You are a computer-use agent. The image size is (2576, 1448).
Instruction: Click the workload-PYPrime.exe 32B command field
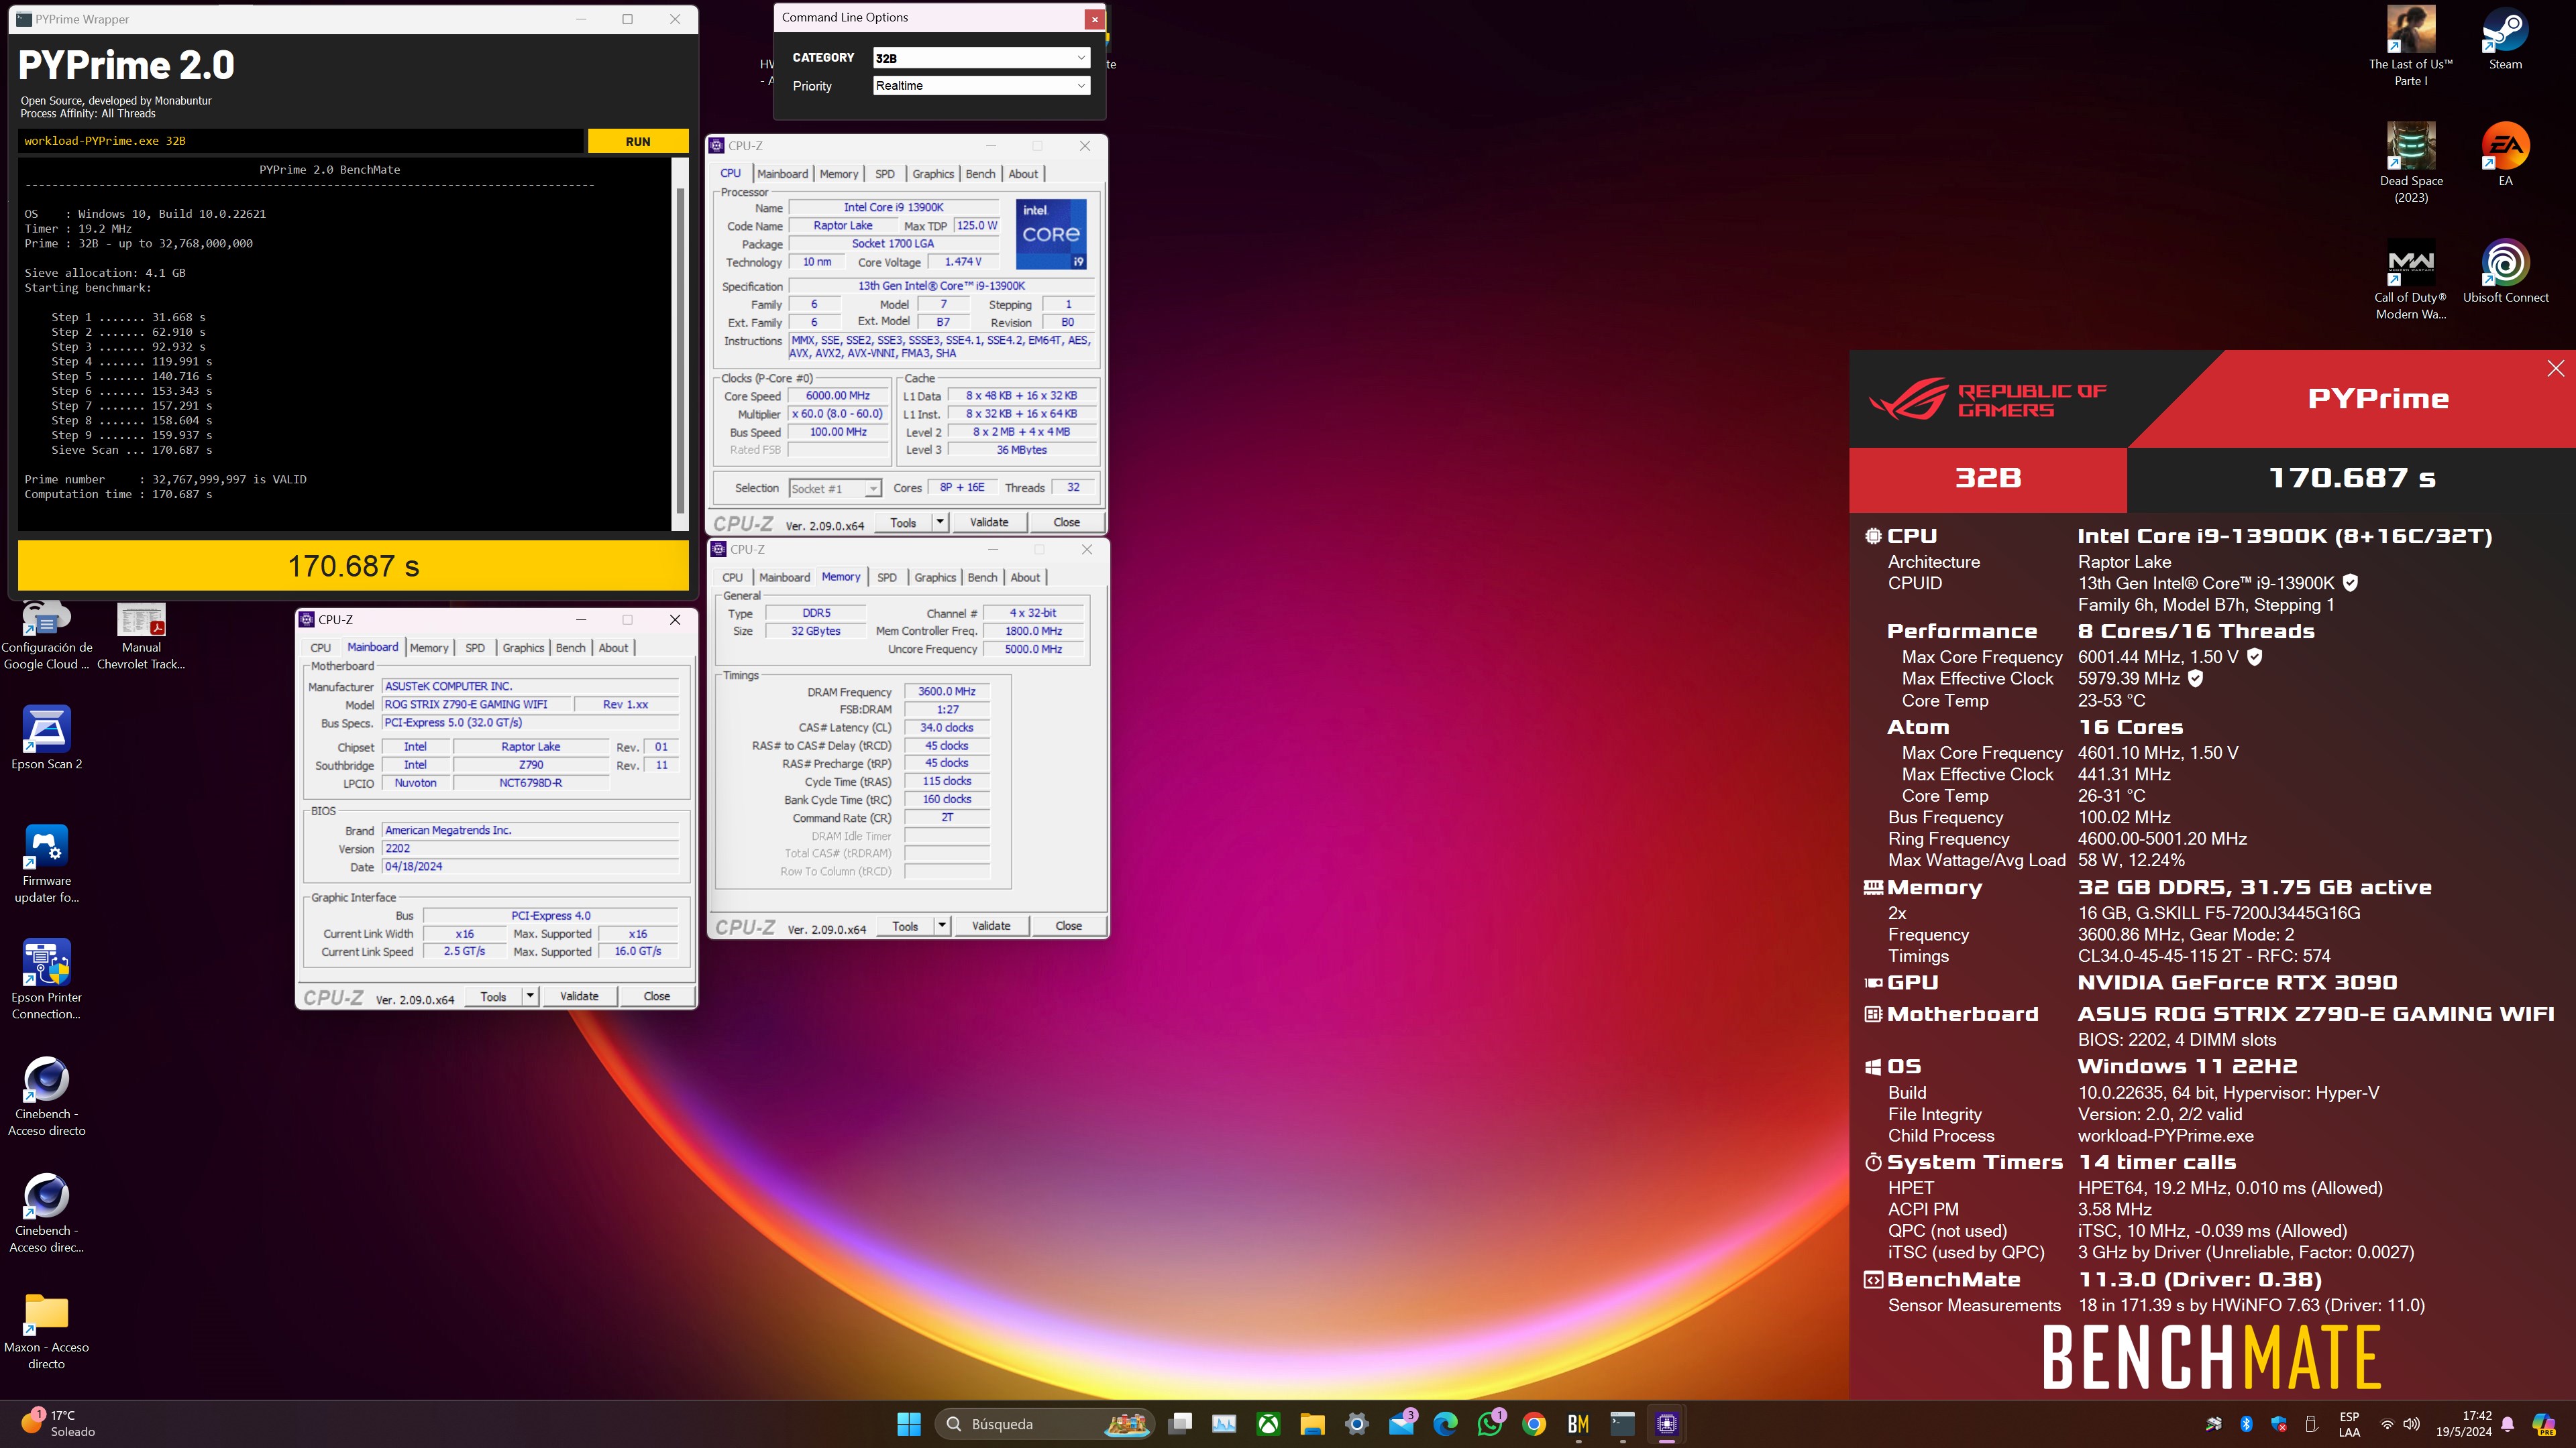(300, 141)
